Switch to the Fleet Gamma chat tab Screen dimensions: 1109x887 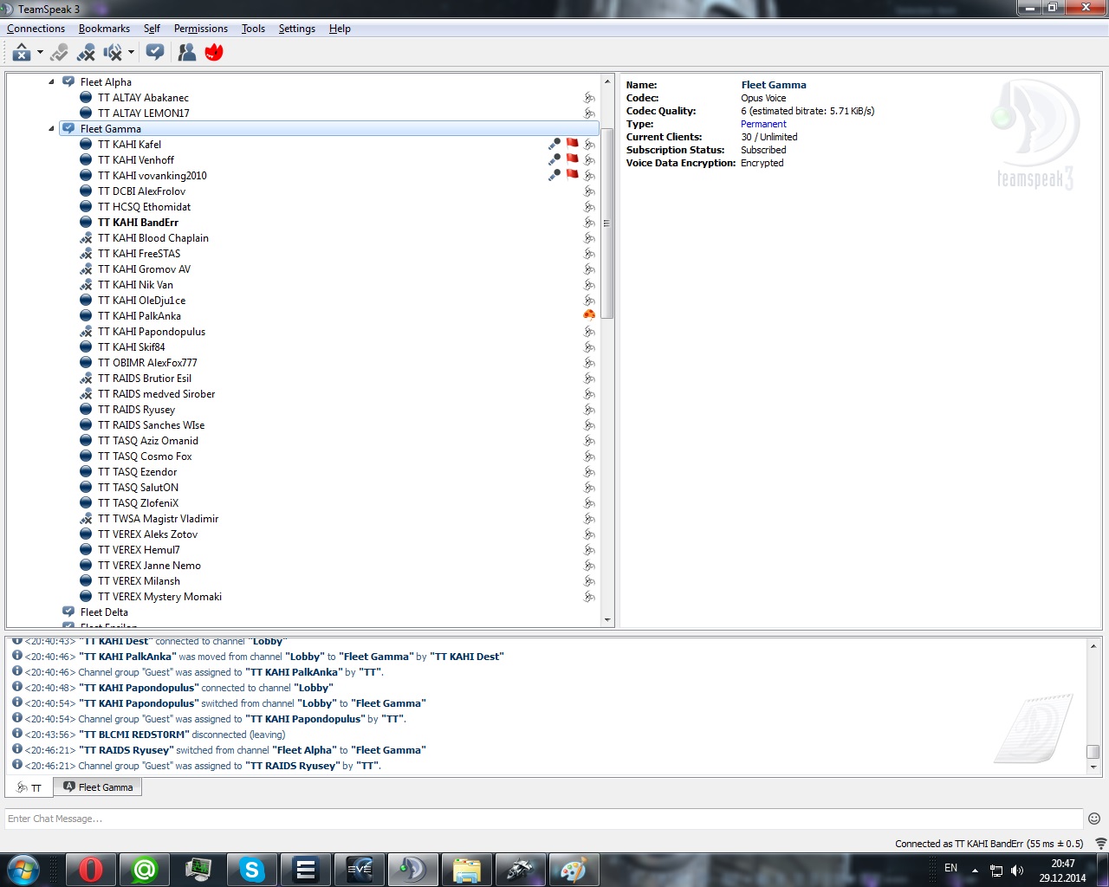coord(97,787)
